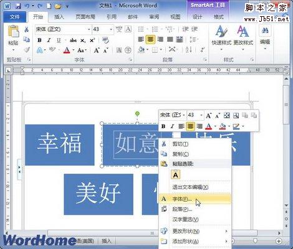Screen dimensions: 293x249
Task: Open the File tab
Action: point(15,17)
